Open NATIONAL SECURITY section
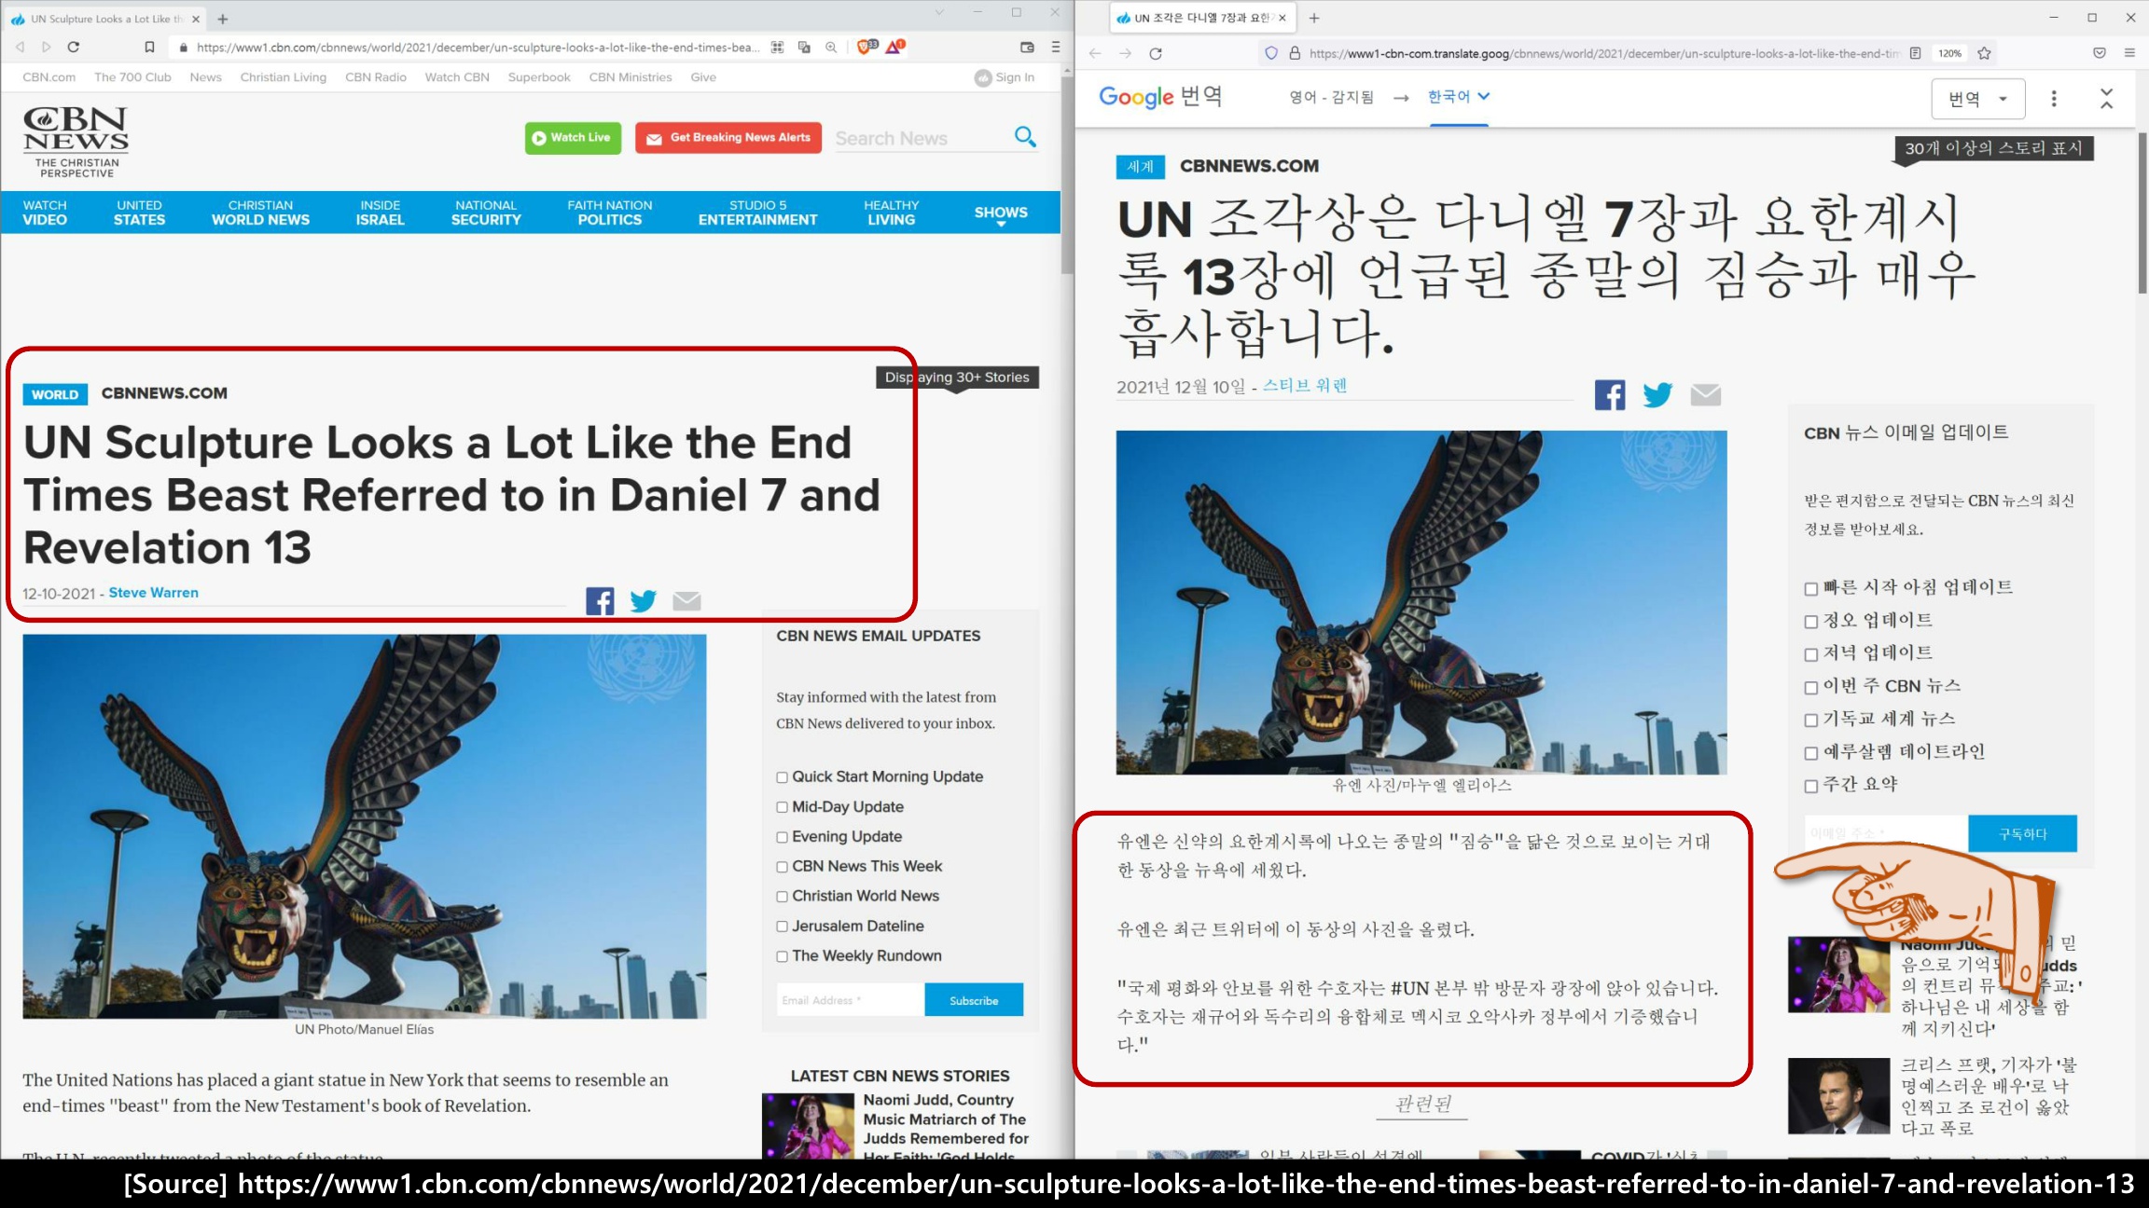The image size is (2149, 1208). click(486, 213)
